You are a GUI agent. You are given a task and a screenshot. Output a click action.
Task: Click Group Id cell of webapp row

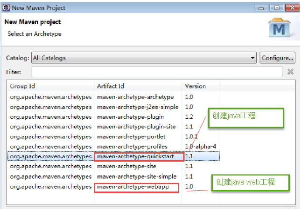click(x=51, y=187)
